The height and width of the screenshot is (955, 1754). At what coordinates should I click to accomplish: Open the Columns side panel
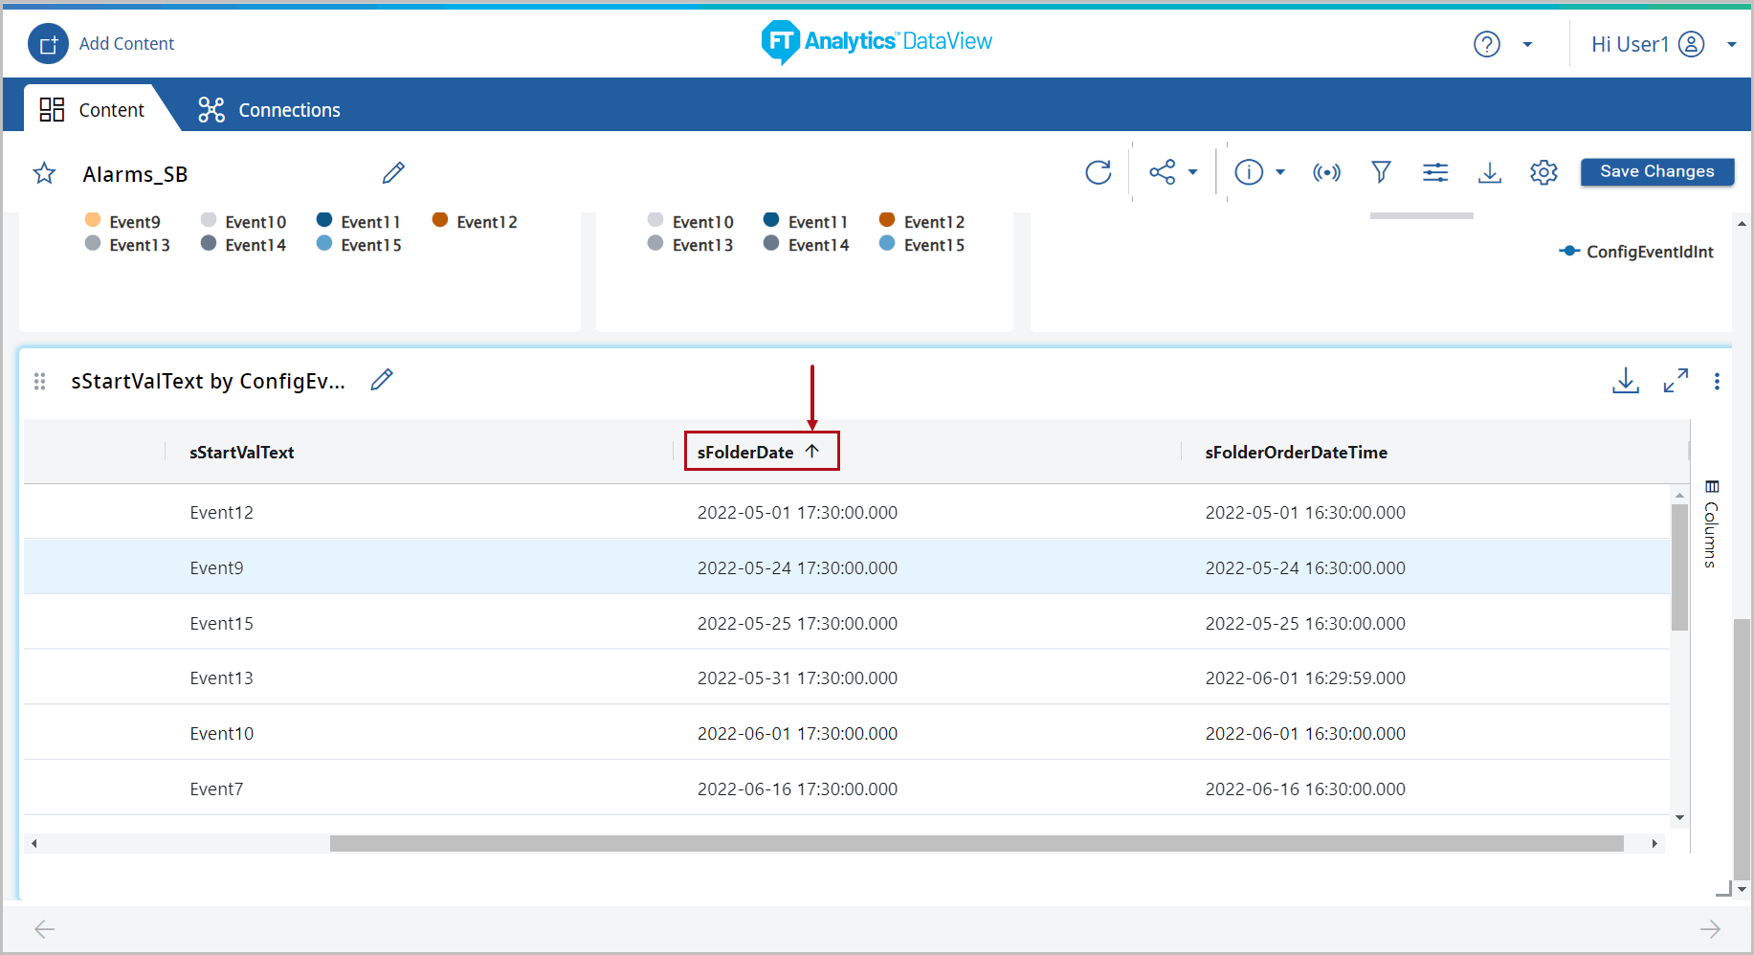point(1711,524)
